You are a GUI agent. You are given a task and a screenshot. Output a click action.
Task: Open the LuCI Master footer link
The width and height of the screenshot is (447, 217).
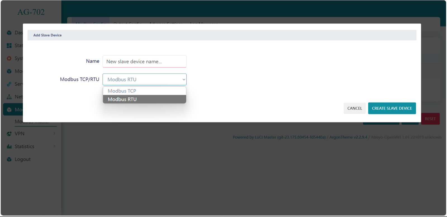pyautogui.click(x=279, y=137)
